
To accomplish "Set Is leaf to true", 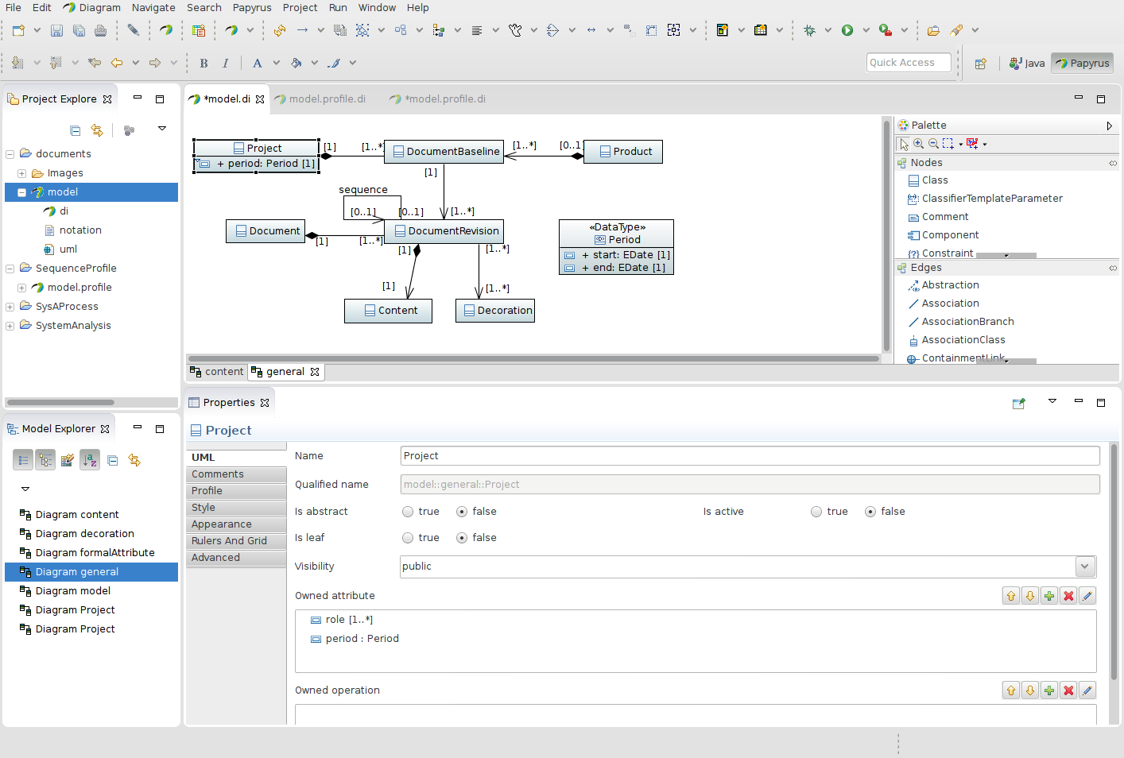I will 408,538.
